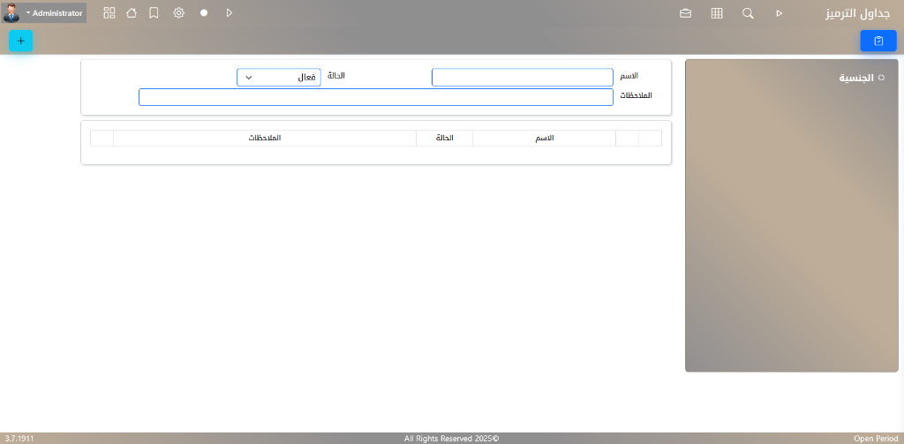Click the briefcase icon in header
904x444 pixels.
pos(685,13)
